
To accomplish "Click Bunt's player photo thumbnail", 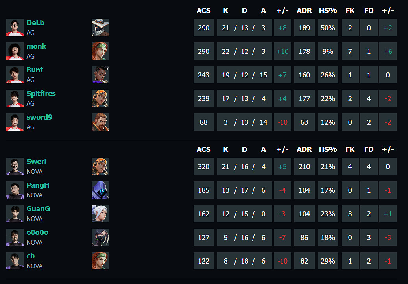I will click(x=15, y=75).
